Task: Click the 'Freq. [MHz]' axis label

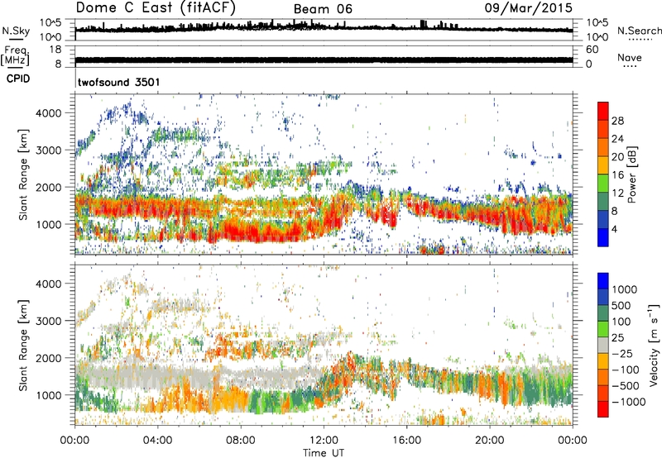Action: click(x=15, y=55)
